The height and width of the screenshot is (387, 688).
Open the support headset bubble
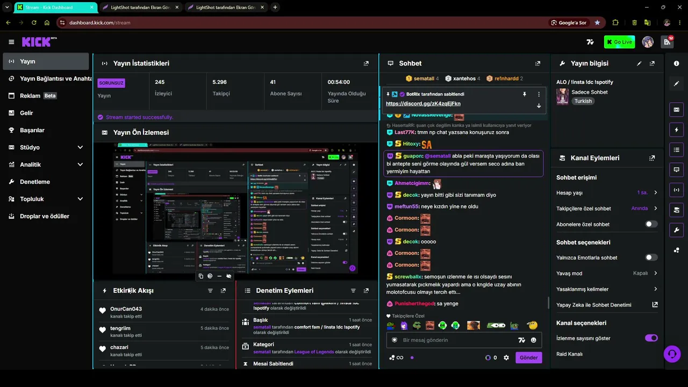(x=671, y=354)
